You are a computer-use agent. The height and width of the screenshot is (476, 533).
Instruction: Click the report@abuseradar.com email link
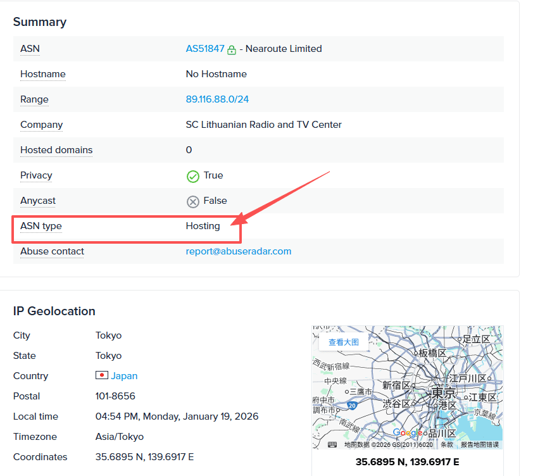[x=238, y=251]
